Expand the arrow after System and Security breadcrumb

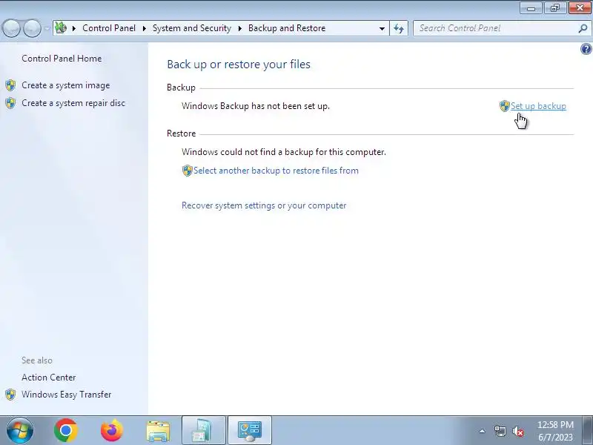click(x=239, y=28)
